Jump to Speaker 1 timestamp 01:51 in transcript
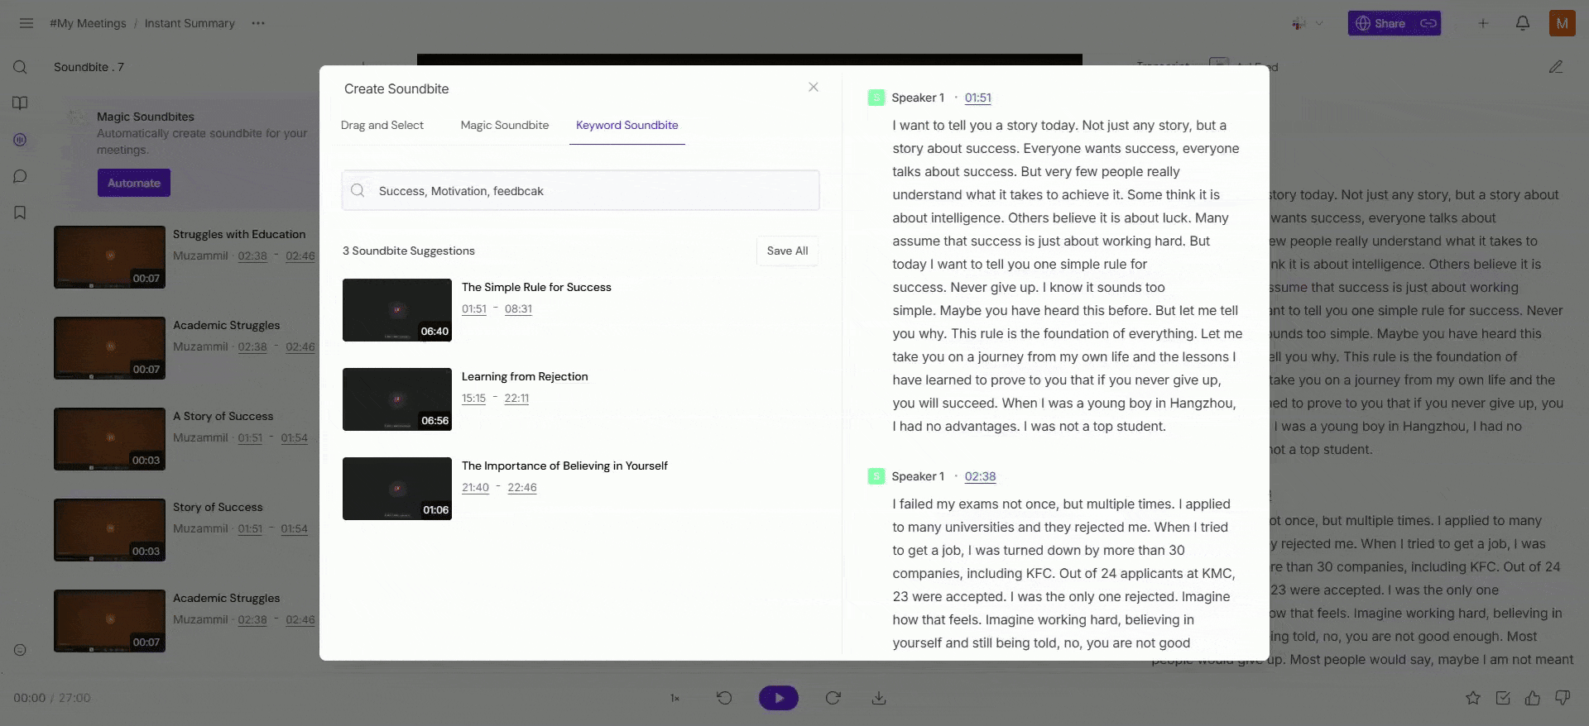 (978, 98)
